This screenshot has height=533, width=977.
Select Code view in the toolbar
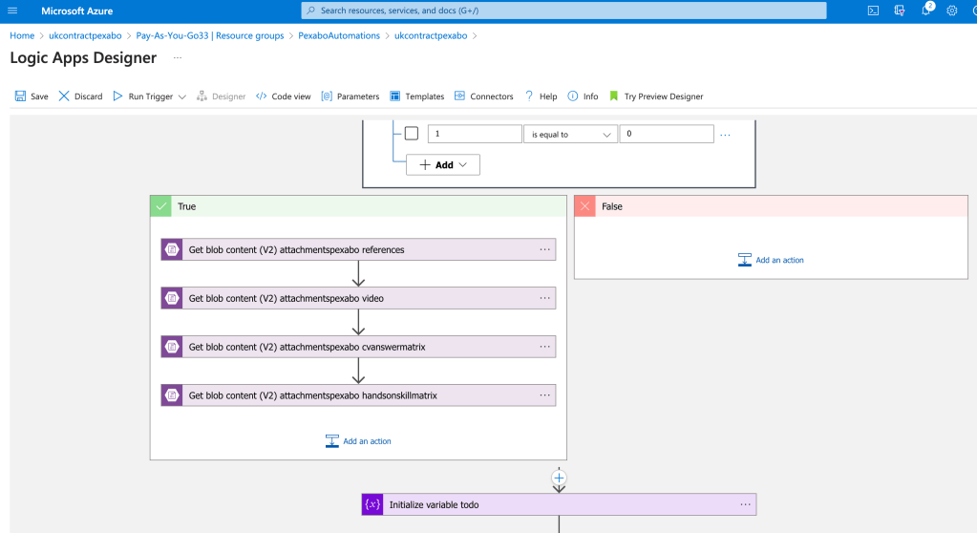[284, 96]
